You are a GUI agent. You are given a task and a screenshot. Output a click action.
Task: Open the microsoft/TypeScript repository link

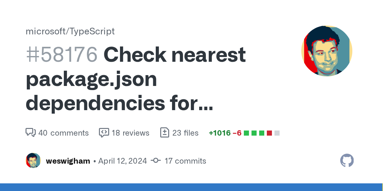tap(70, 31)
